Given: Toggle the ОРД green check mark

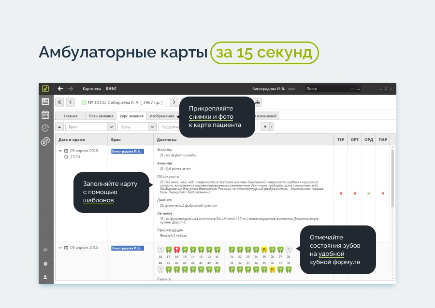Looking at the screenshot, I should [369, 193].
